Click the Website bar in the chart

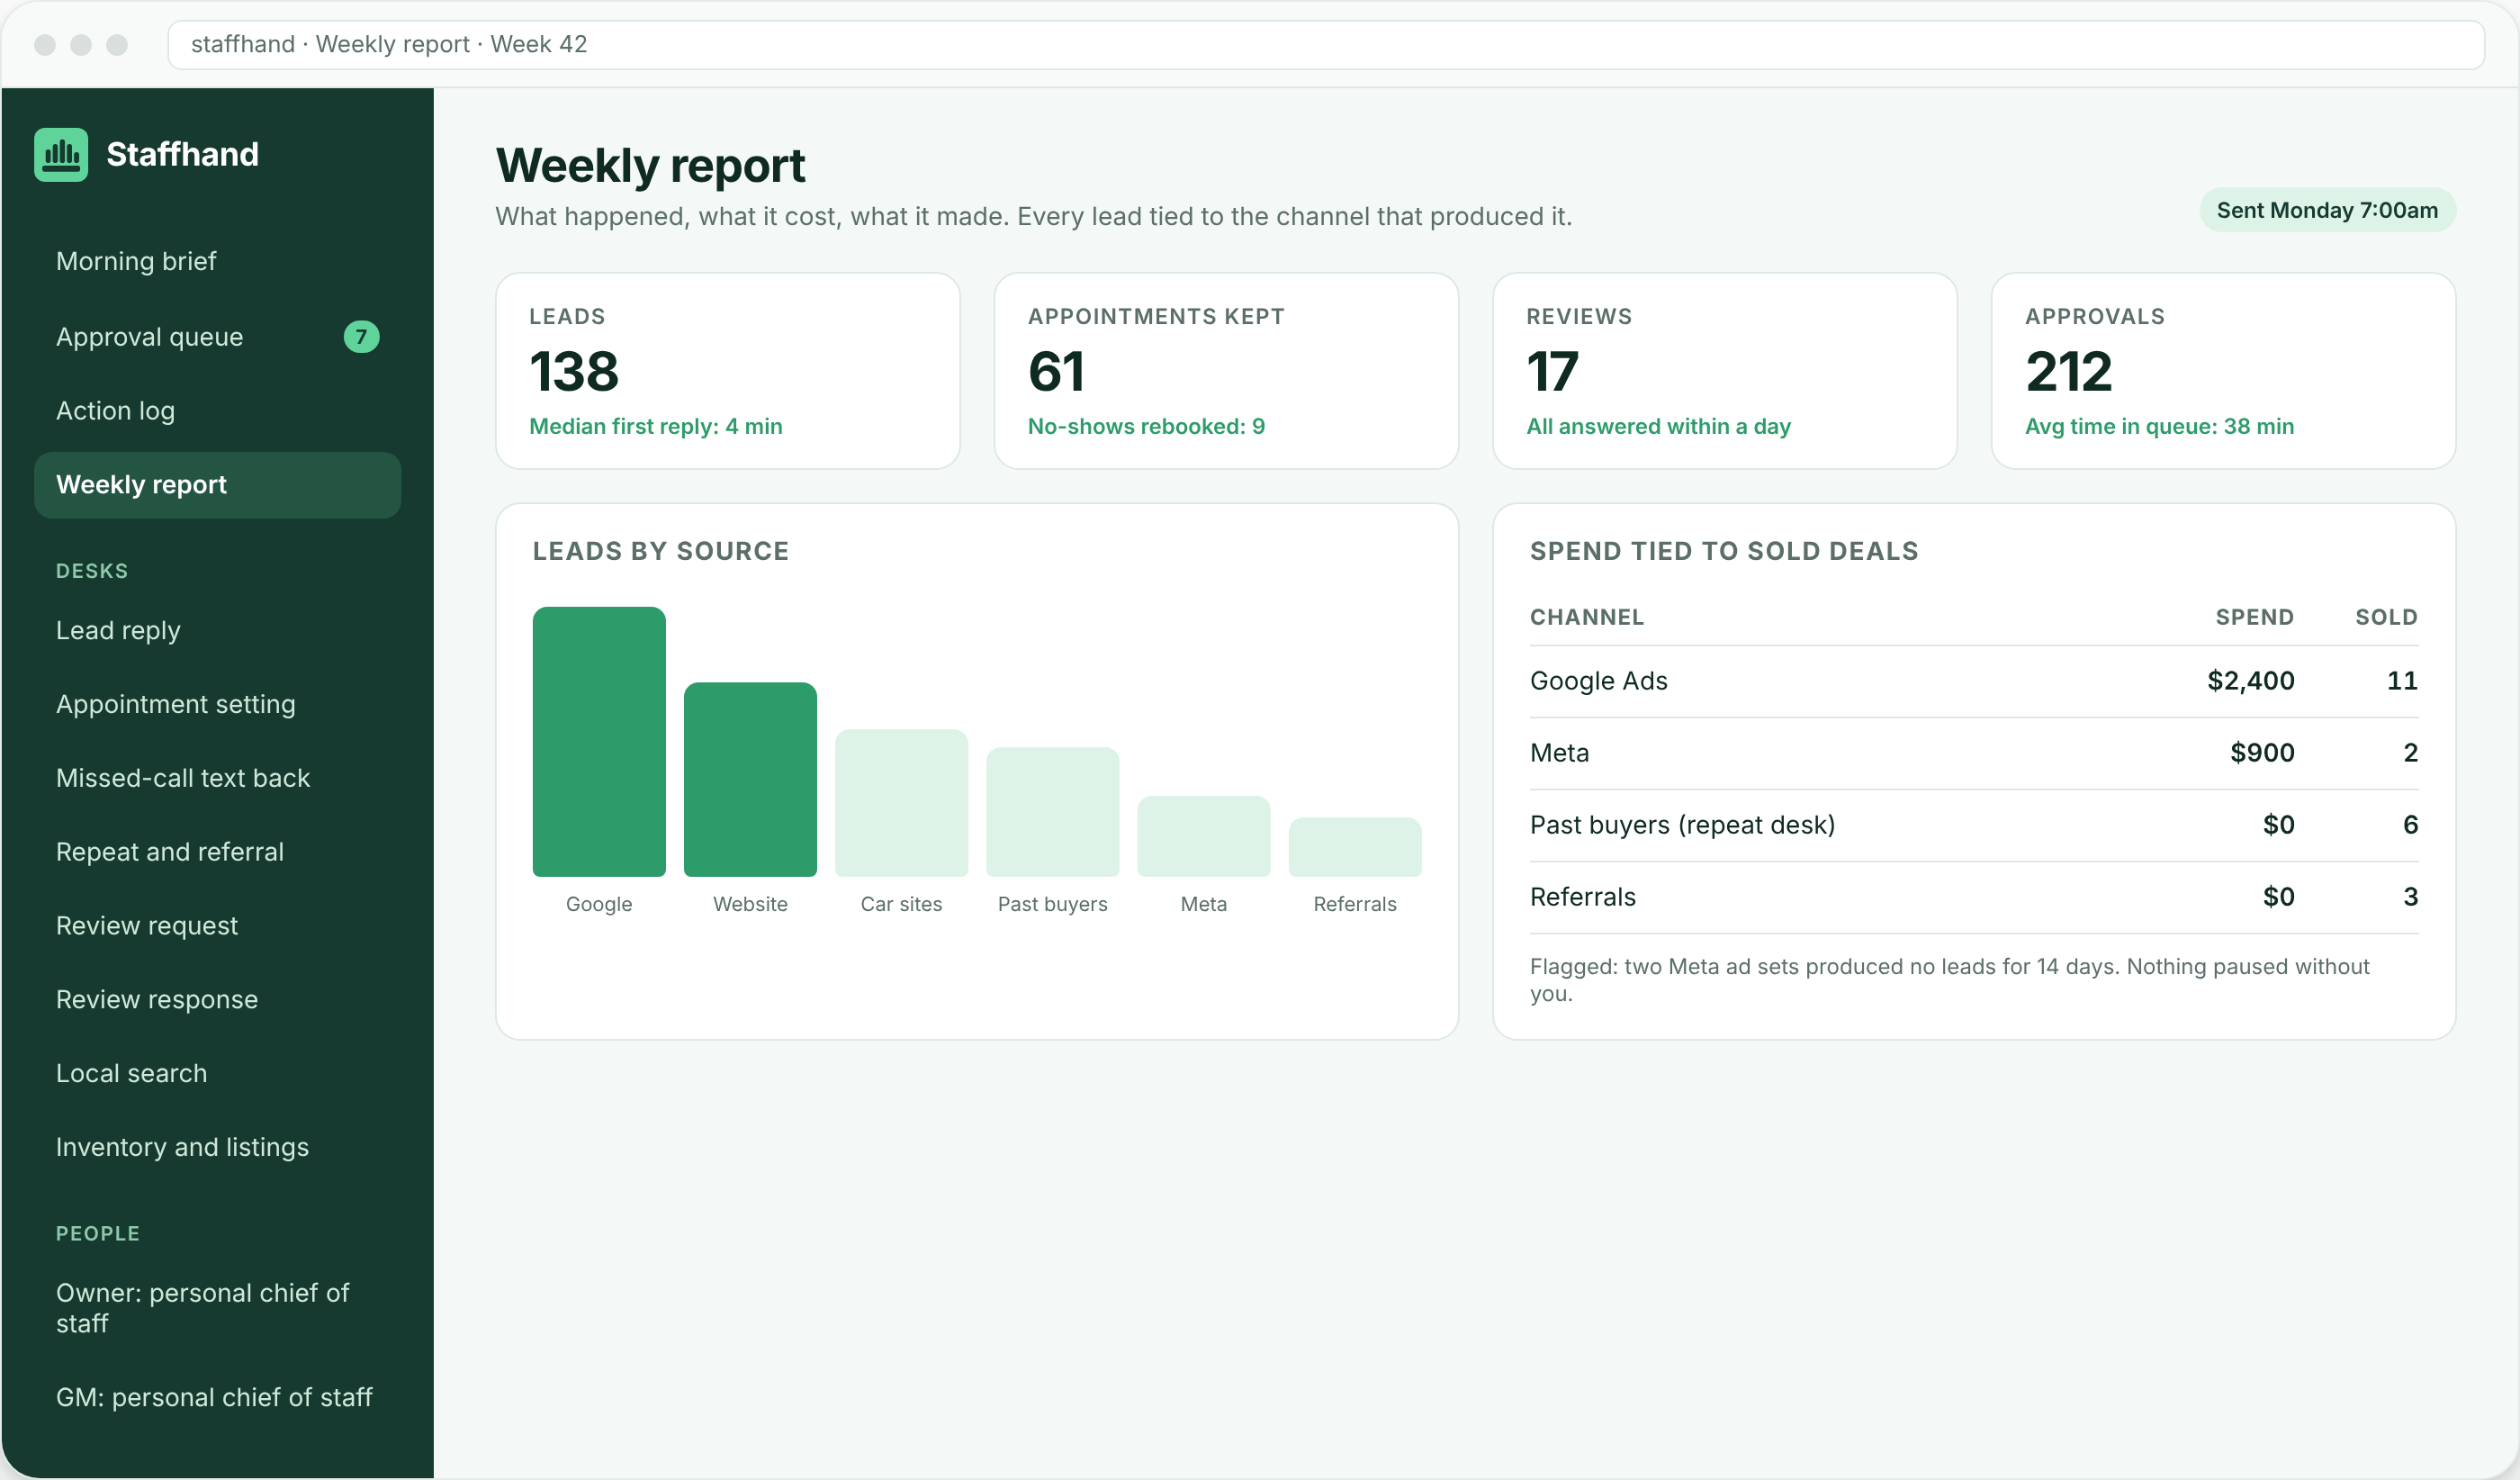pyautogui.click(x=750, y=780)
